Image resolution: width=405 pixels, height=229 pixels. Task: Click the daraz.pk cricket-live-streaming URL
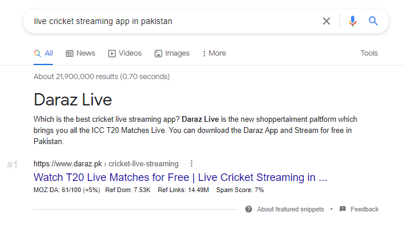[106, 164]
